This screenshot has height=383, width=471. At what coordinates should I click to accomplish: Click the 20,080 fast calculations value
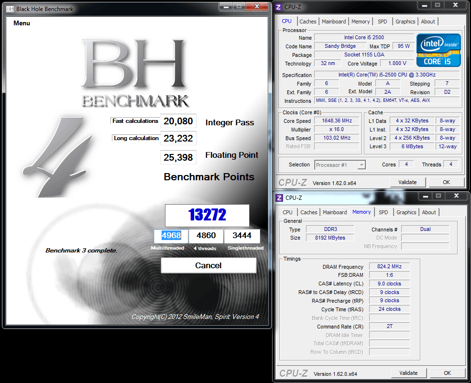pos(178,121)
